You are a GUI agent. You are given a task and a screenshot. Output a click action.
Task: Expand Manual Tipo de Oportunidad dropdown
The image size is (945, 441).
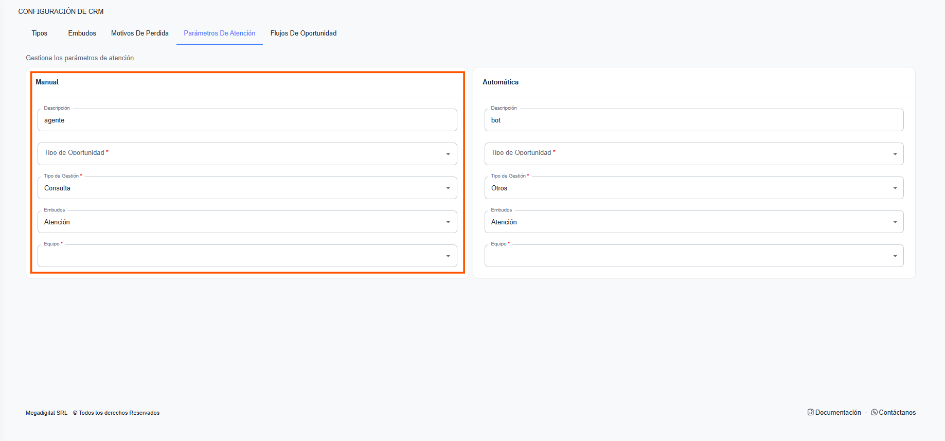click(247, 154)
